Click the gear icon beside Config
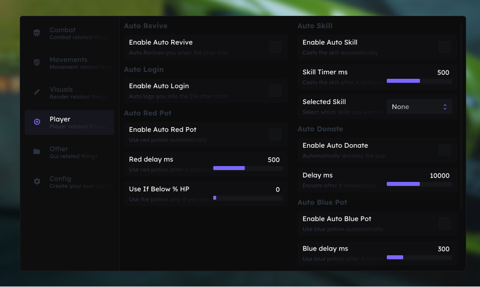This screenshot has width=480, height=287. click(37, 181)
